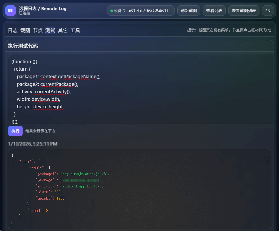Screen dimensions: 279x231
Task: Open the 节点 tab
Action: tap(38, 30)
